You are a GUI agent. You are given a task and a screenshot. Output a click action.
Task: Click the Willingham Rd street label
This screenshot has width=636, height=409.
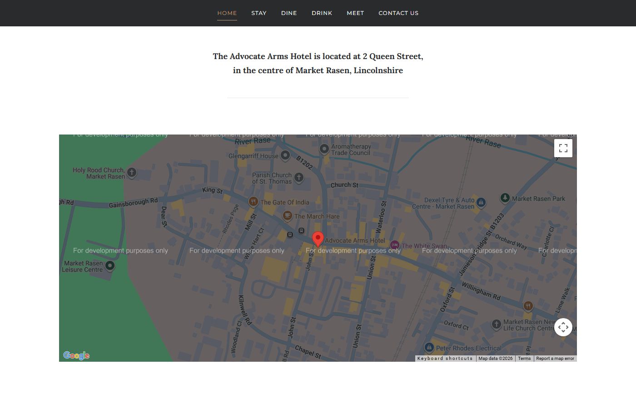[x=481, y=291]
